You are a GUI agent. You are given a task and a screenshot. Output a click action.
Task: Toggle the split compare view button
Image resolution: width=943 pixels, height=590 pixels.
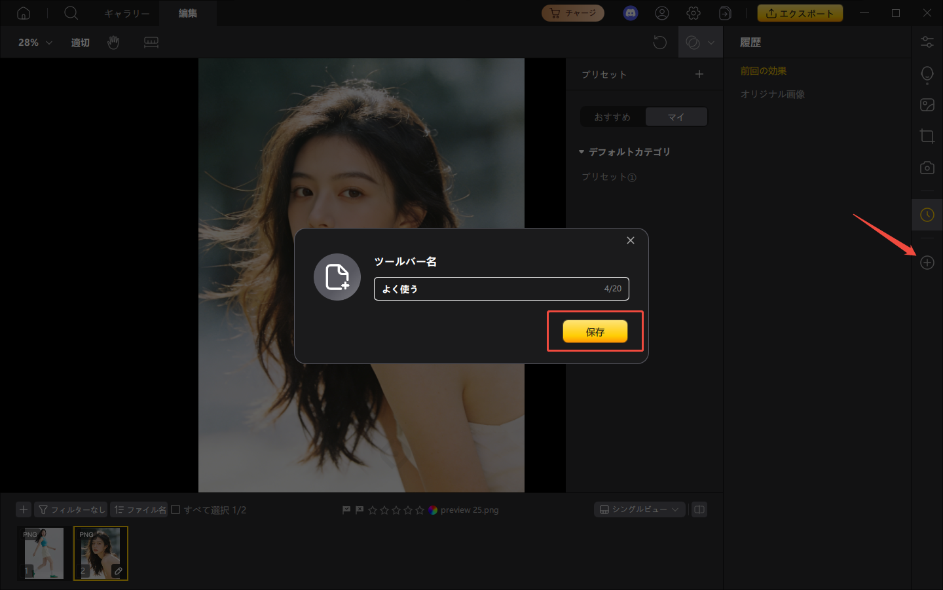coord(699,509)
